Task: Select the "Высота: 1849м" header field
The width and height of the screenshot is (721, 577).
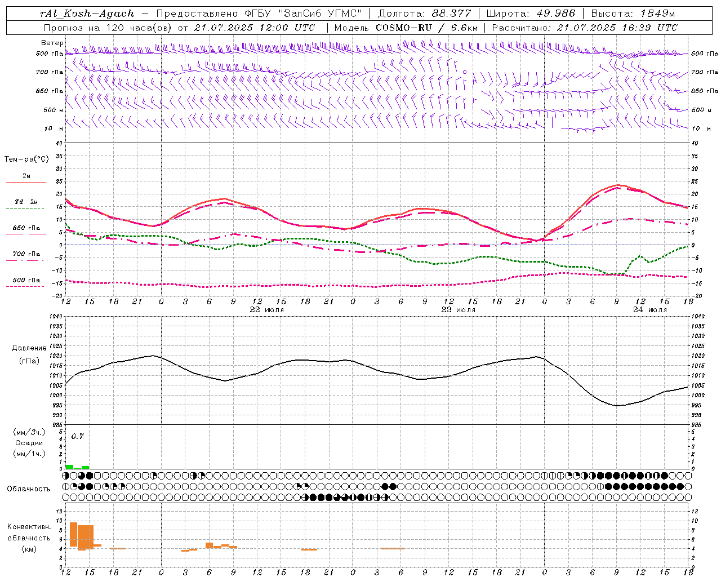Action: click(x=633, y=14)
